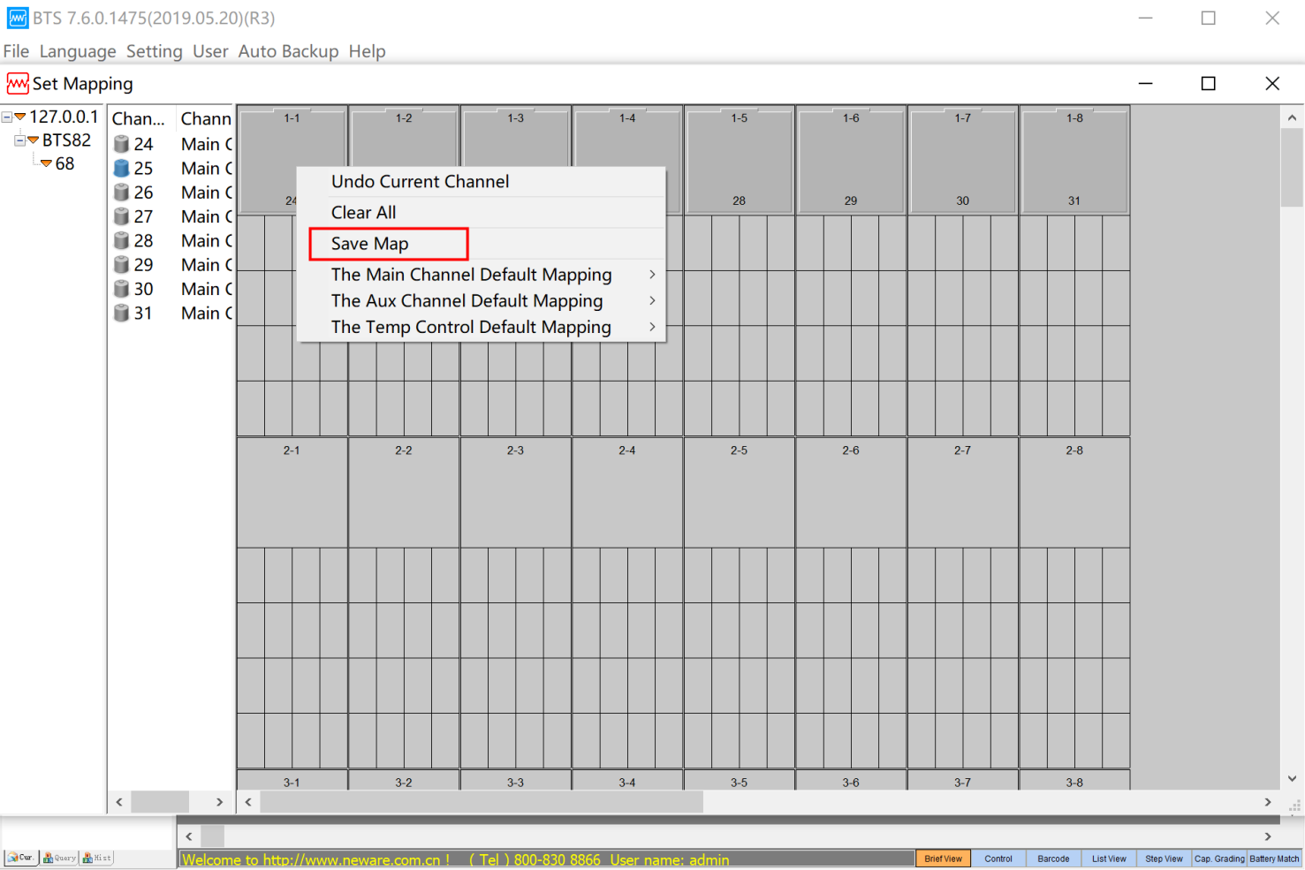Switch to Control view
Viewport: 1305px width, 870px height.
[x=998, y=859]
